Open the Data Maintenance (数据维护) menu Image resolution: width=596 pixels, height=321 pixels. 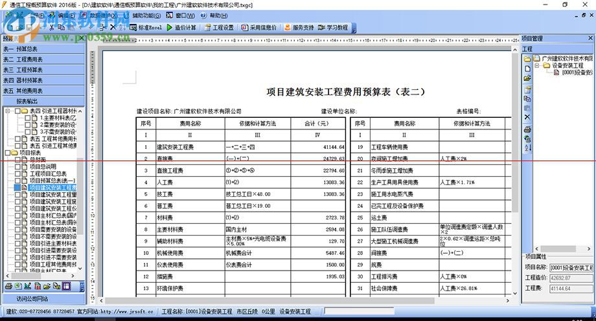pos(104,16)
